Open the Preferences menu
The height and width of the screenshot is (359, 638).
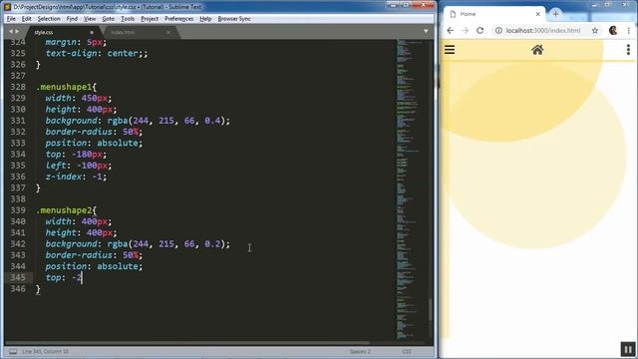click(x=178, y=19)
